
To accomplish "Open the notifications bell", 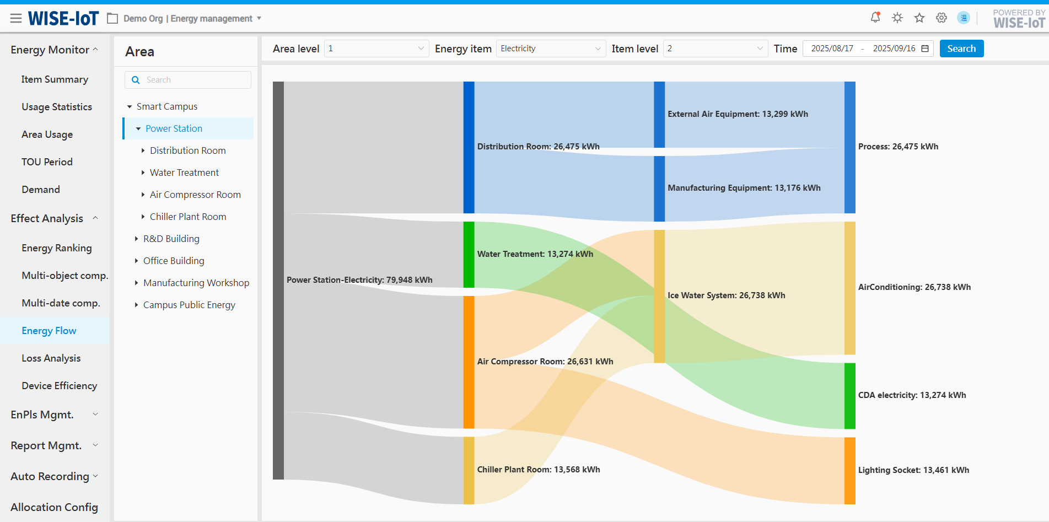I will click(x=875, y=18).
